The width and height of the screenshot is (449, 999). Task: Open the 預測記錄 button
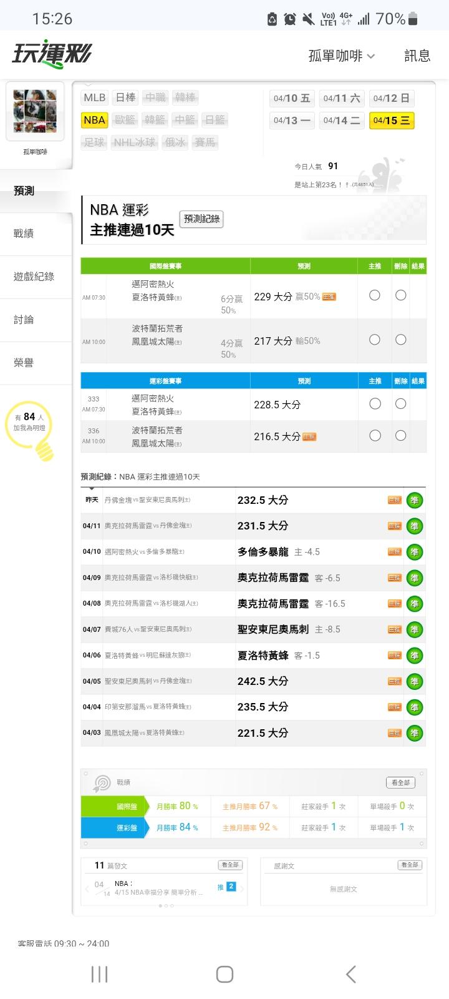pyautogui.click(x=201, y=219)
